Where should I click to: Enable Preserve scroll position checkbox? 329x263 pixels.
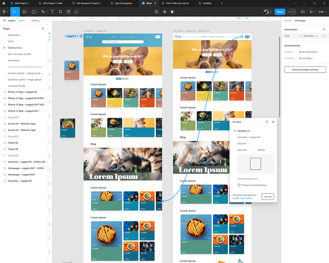pyautogui.click(x=239, y=185)
